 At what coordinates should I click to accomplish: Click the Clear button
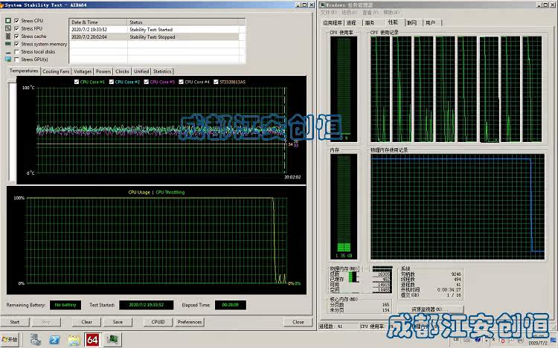click(x=87, y=322)
